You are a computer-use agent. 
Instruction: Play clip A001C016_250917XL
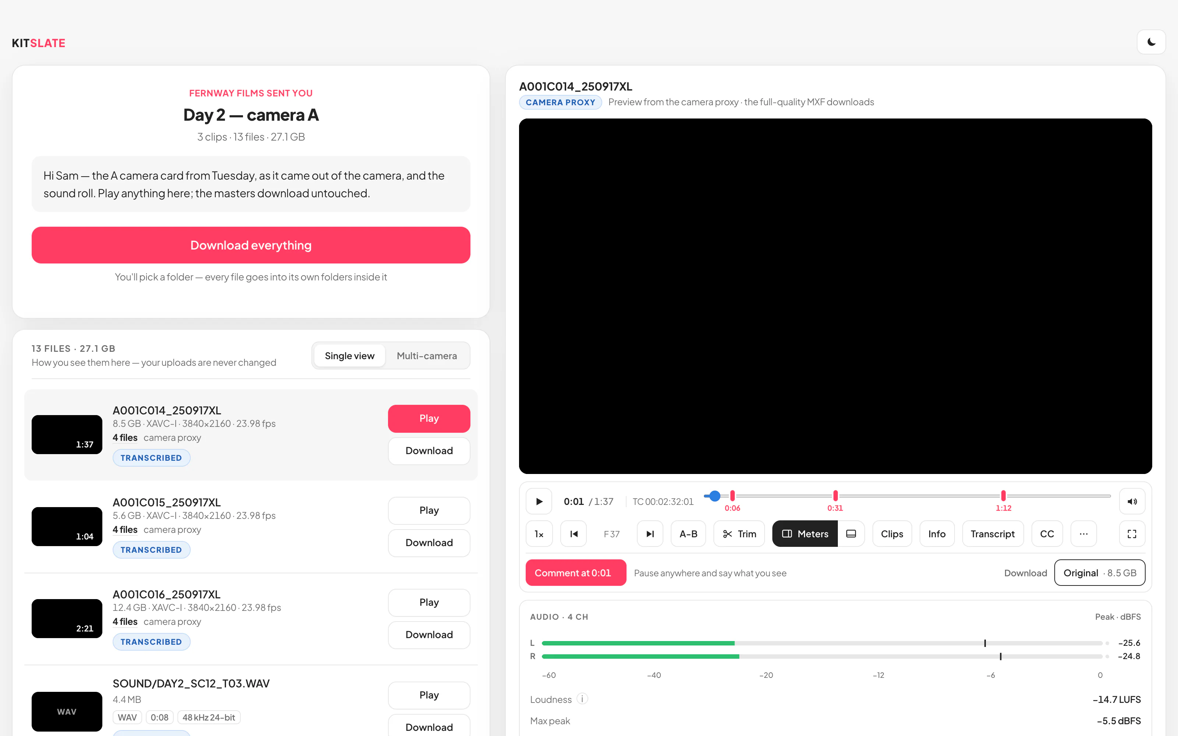[429, 603]
